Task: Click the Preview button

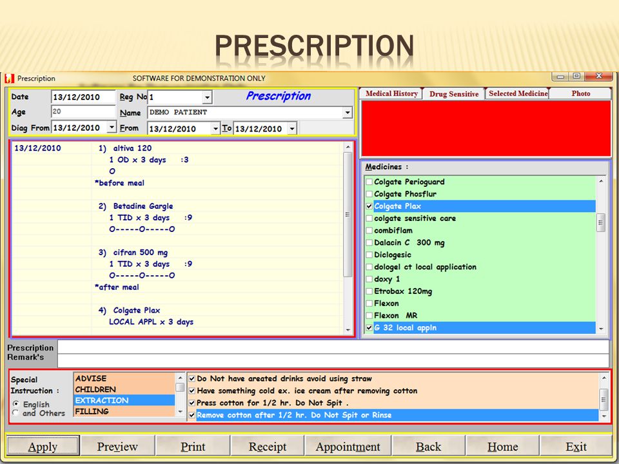Action: (x=117, y=446)
